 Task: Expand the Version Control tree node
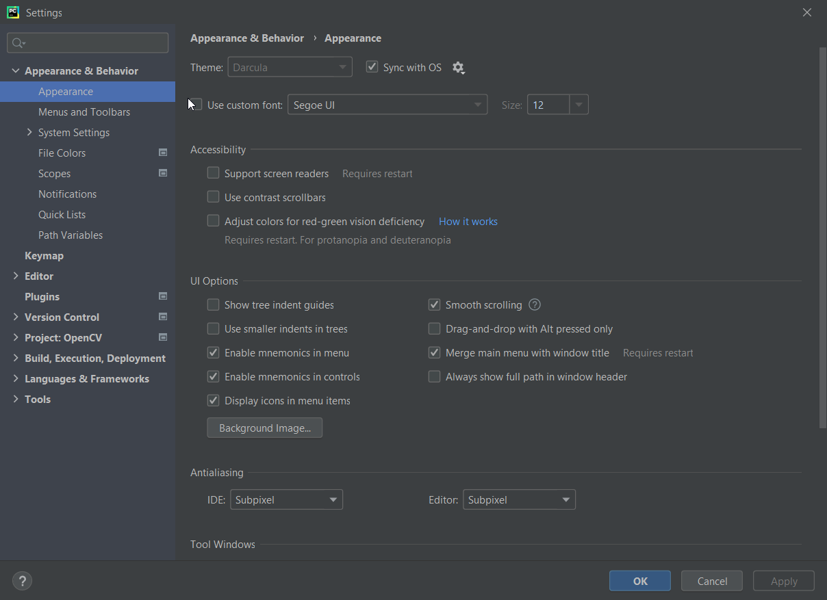[16, 317]
